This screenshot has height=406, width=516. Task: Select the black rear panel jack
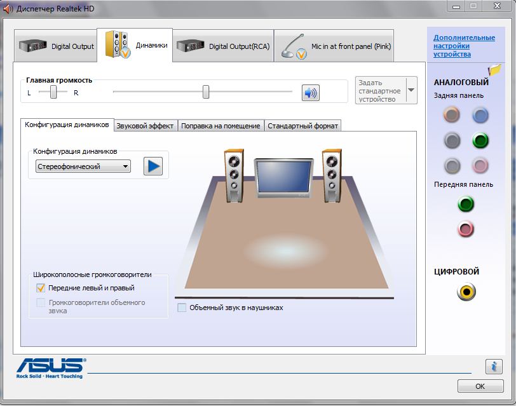(x=451, y=140)
